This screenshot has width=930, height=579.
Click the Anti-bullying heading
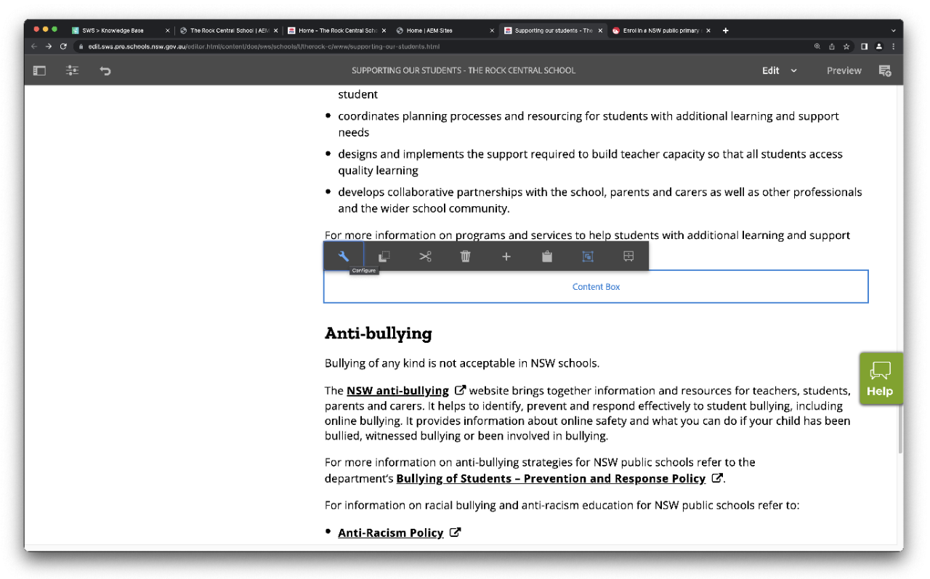click(379, 333)
